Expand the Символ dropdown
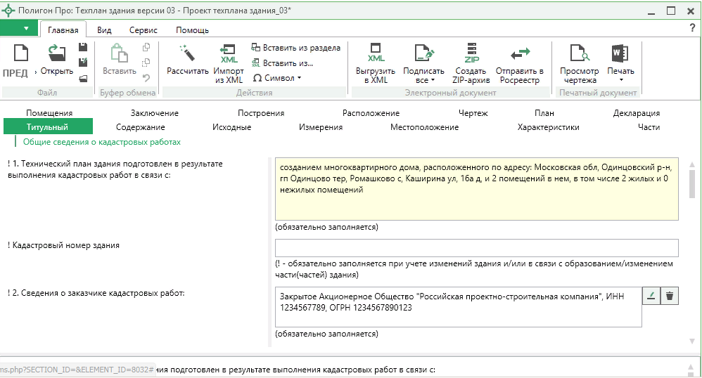This screenshot has height=378, width=702. click(x=277, y=78)
